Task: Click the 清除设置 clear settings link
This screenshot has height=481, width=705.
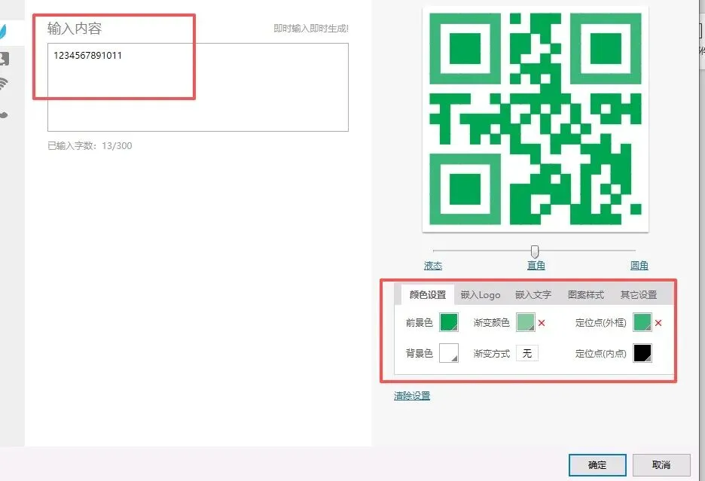Action: tap(412, 396)
